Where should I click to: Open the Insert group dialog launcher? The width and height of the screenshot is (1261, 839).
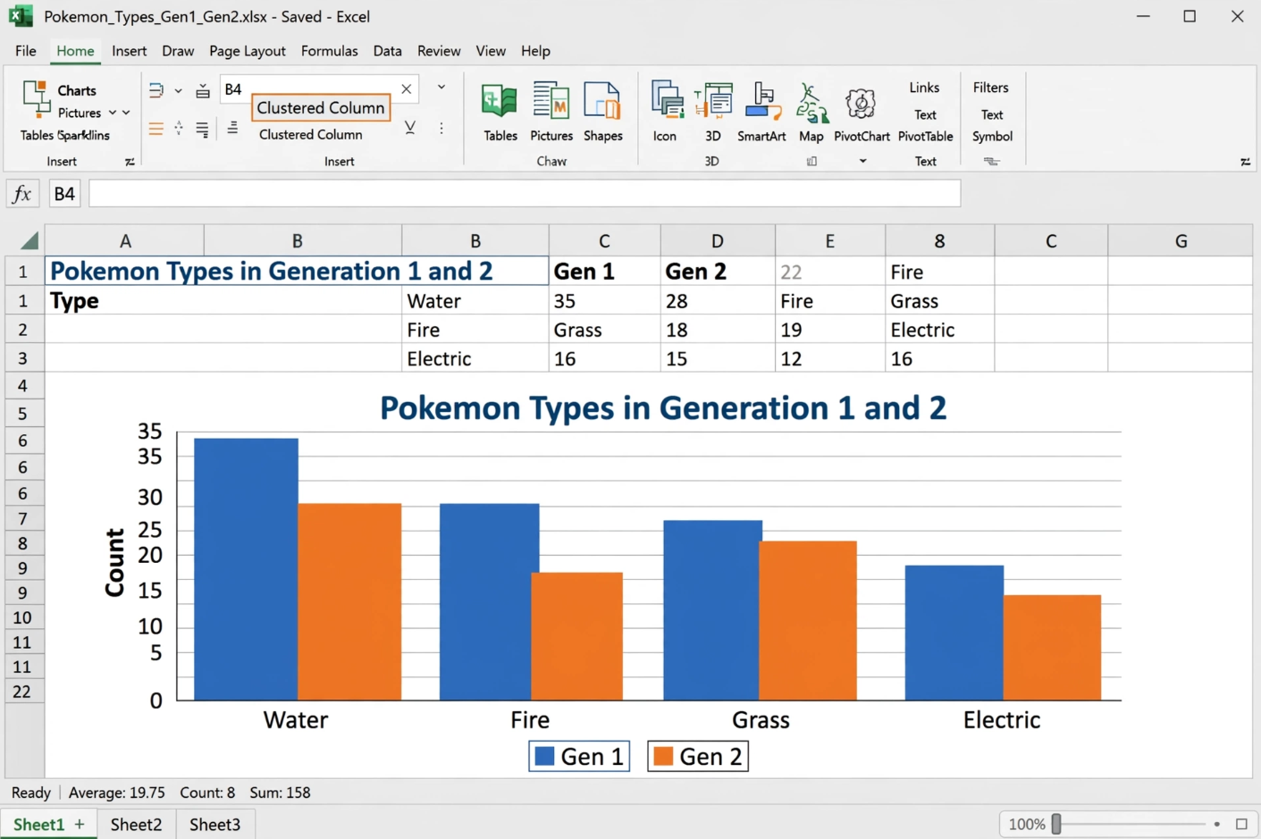(130, 162)
